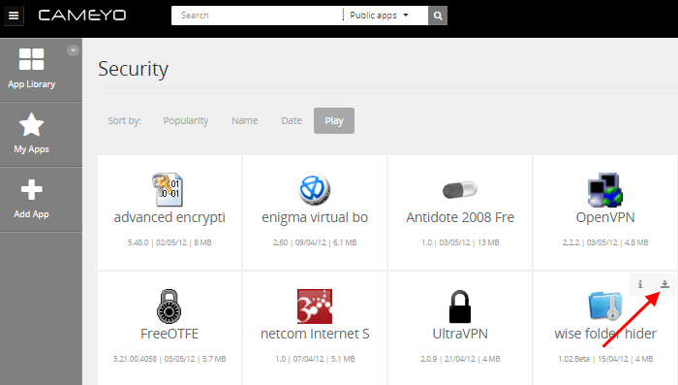Viewport: 678px width, 385px height.
Task: Click 'UltraVPN' app title
Action: [460, 334]
